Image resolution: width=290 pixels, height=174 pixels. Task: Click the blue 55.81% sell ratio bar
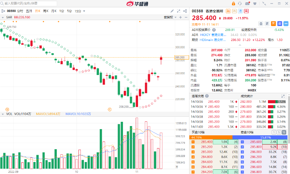[260, 137]
